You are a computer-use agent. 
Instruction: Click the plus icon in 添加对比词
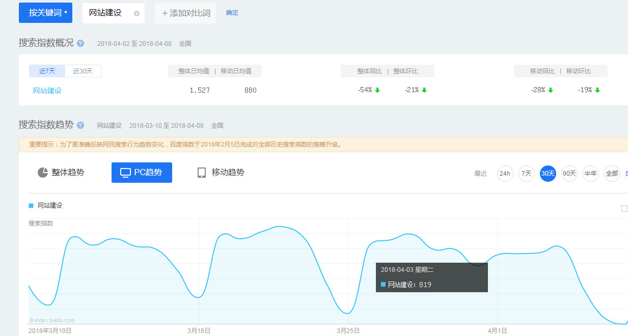(x=163, y=13)
